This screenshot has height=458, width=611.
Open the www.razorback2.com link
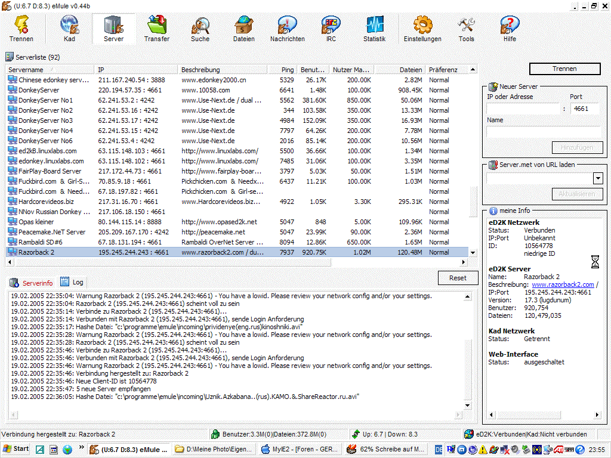pyautogui.click(x=563, y=284)
